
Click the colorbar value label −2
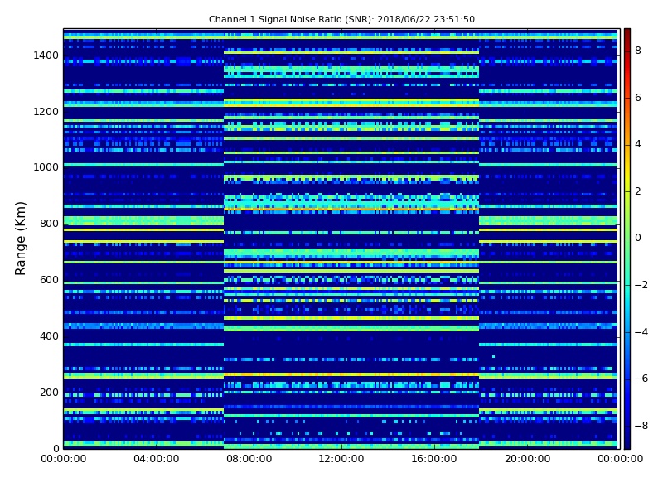(641, 285)
